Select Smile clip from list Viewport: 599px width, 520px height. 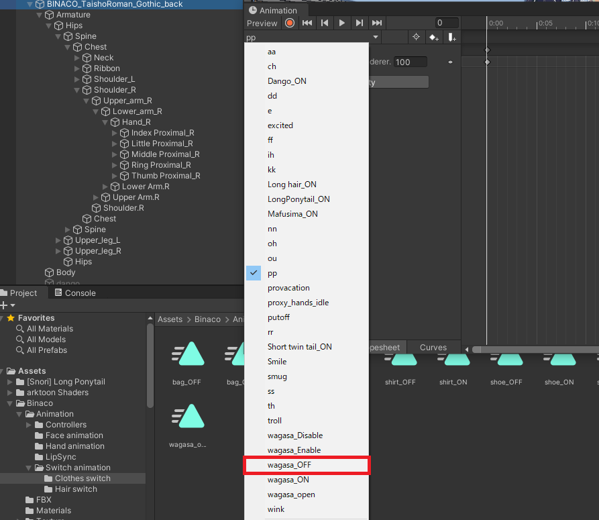click(x=307, y=362)
